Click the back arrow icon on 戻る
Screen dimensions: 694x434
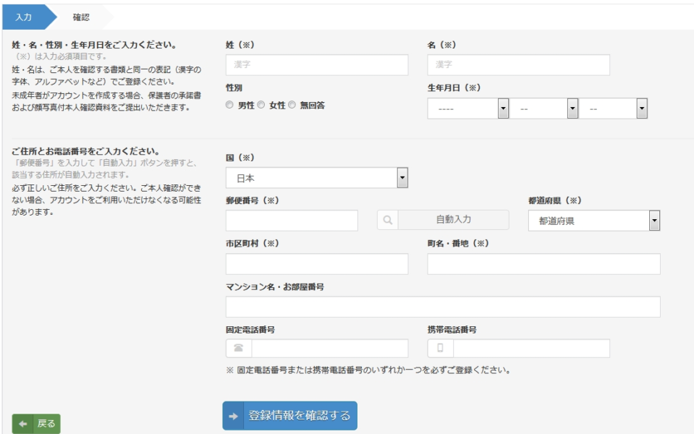[23, 424]
